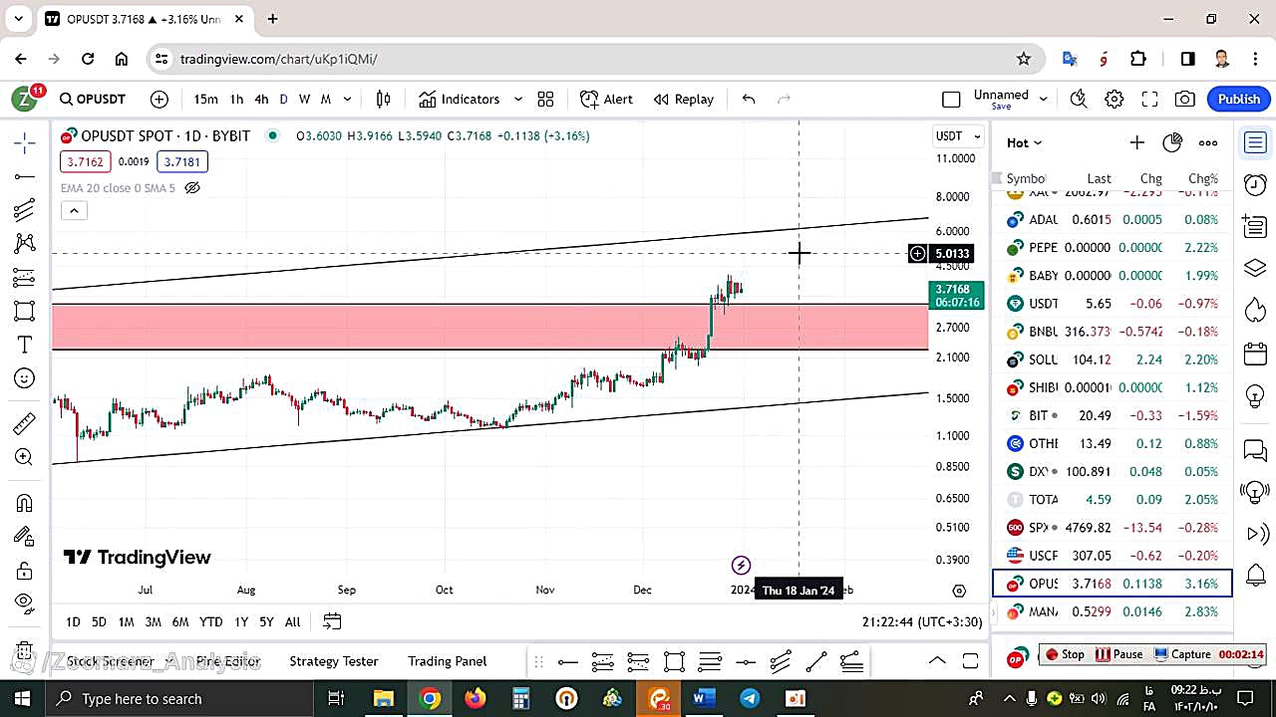Start bar Replay mode

684,99
